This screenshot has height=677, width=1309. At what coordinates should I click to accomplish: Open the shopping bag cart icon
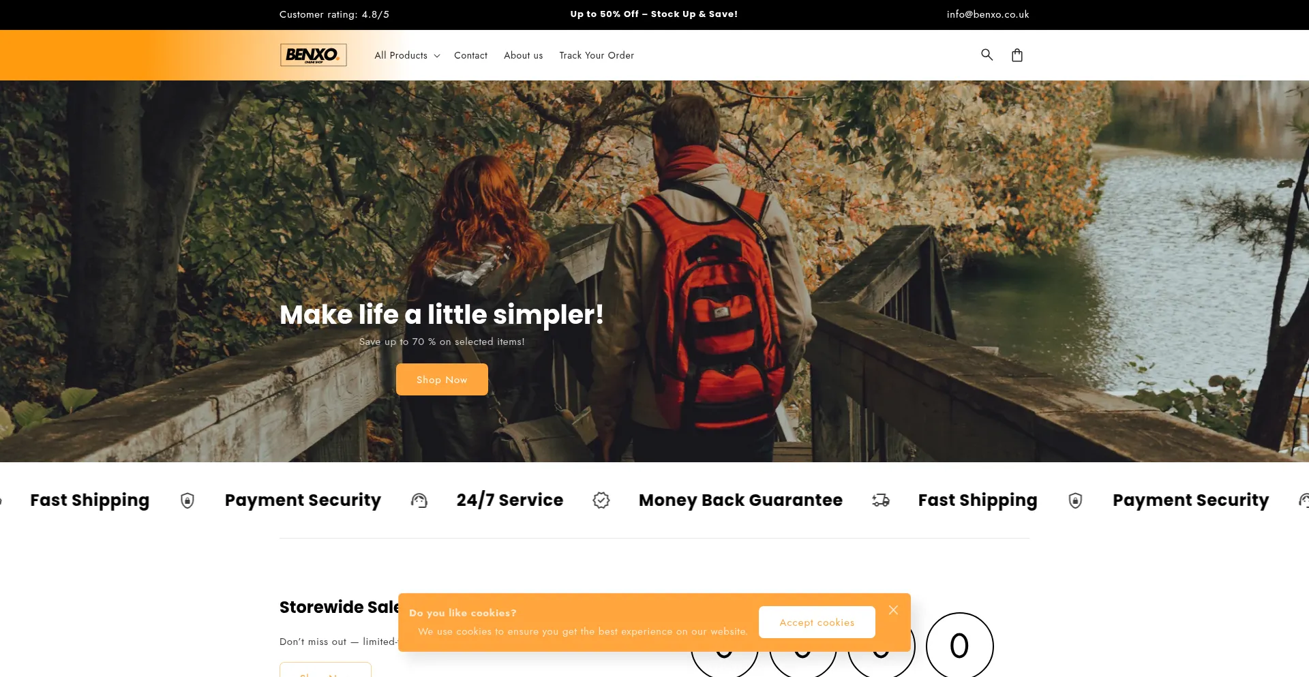tap(1017, 55)
